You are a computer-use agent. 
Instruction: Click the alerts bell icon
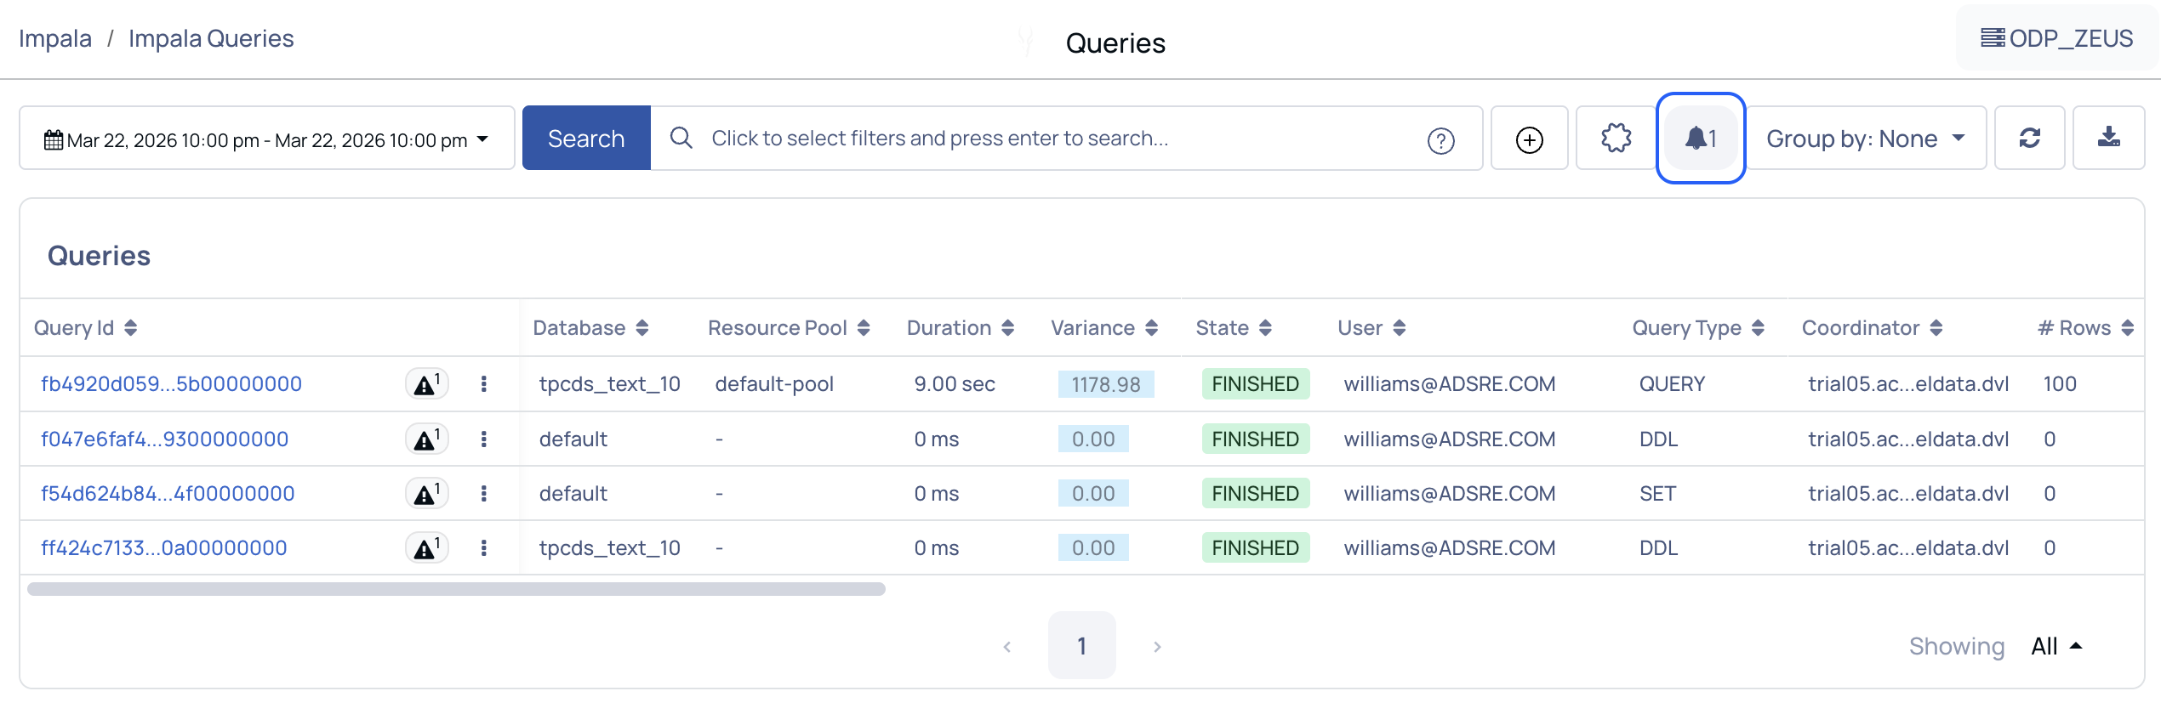coord(1700,139)
